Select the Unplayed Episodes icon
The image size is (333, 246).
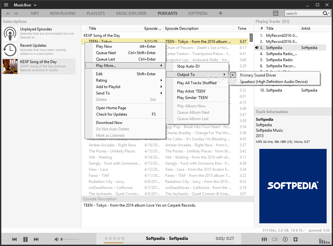pos(10,34)
